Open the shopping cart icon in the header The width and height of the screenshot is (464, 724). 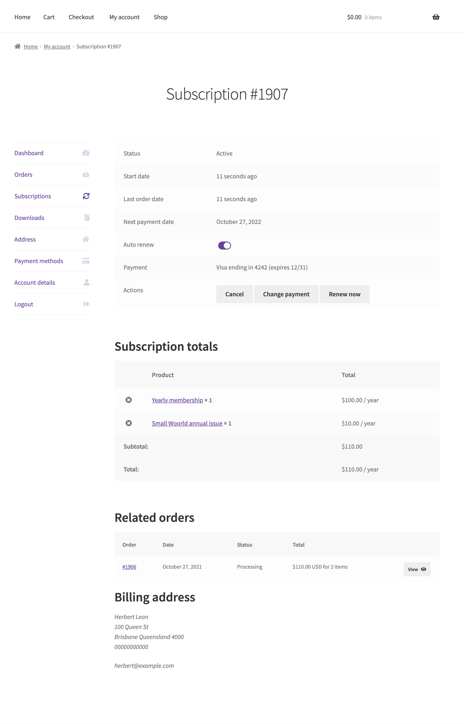click(x=436, y=17)
